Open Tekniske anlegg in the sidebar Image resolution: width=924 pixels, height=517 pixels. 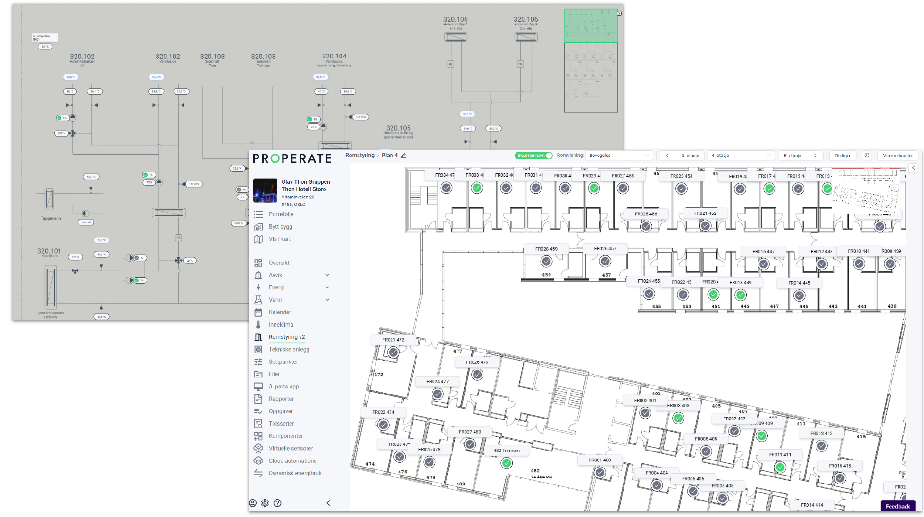[289, 349]
